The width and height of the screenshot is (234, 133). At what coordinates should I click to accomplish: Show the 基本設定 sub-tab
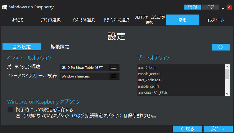(22, 47)
